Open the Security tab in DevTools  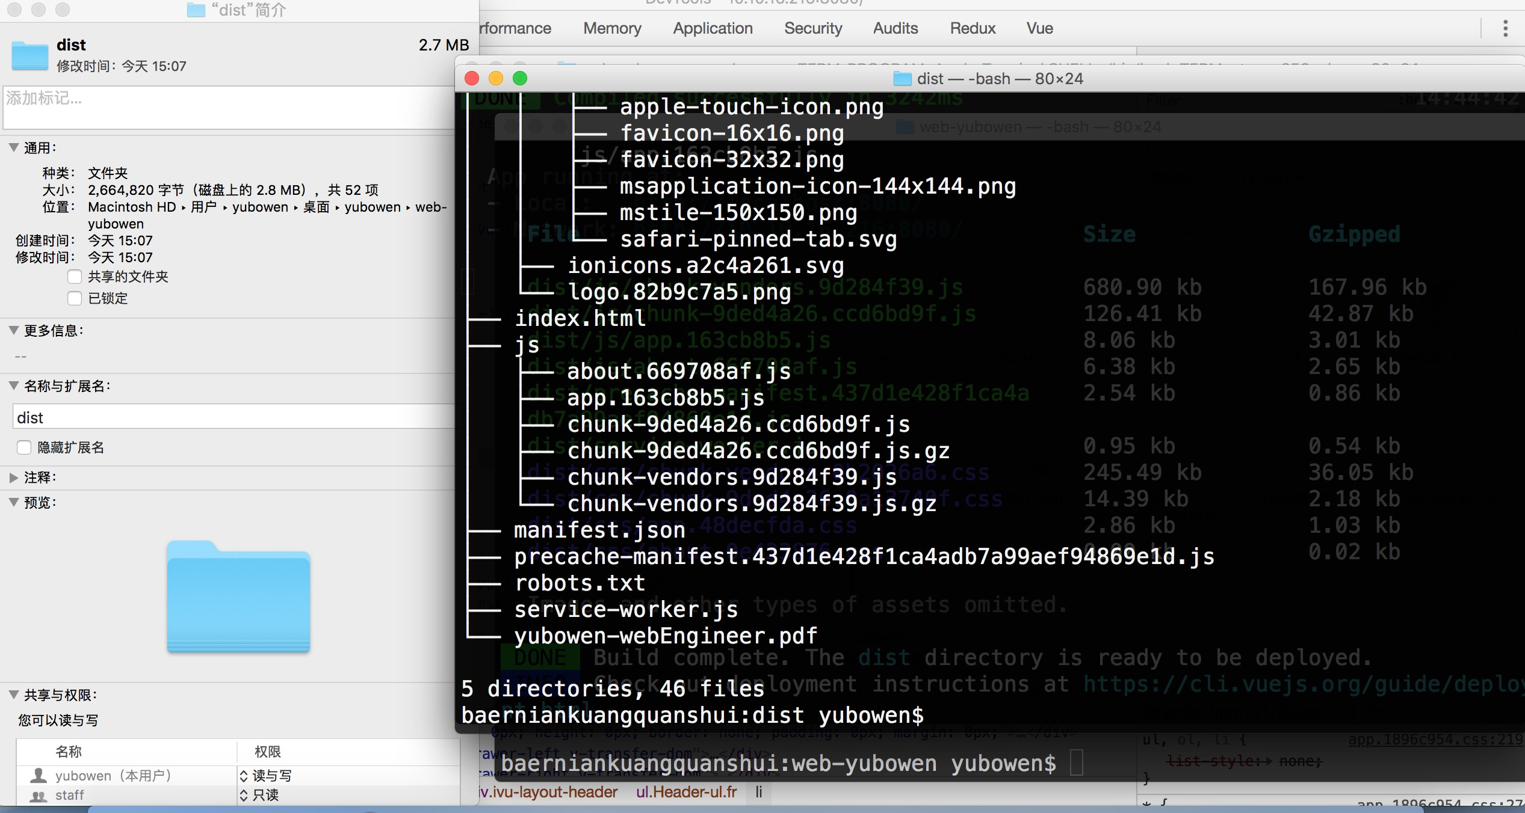click(812, 28)
